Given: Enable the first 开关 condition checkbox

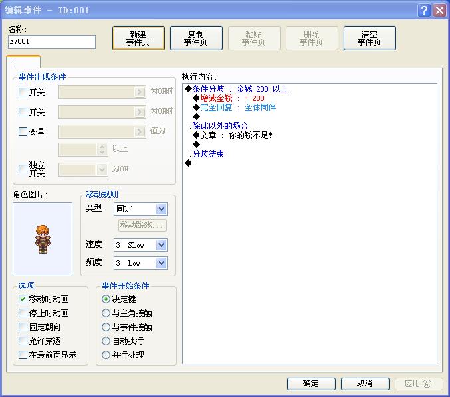Looking at the screenshot, I should (x=23, y=92).
